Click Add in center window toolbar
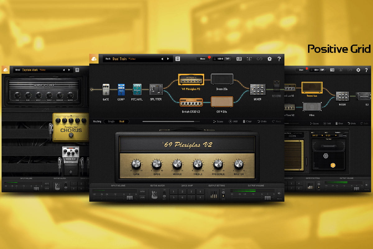Viewport: 373px width, 249px height. pos(233,121)
